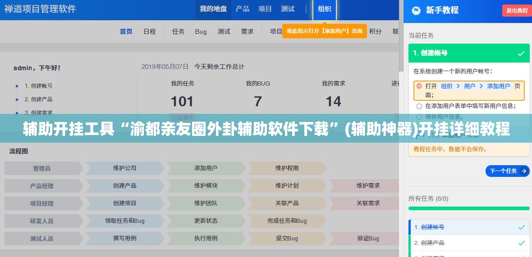Click the checkmark icon in the 1. 创建帐号 header
The width and height of the screenshot is (532, 257).
(521, 54)
